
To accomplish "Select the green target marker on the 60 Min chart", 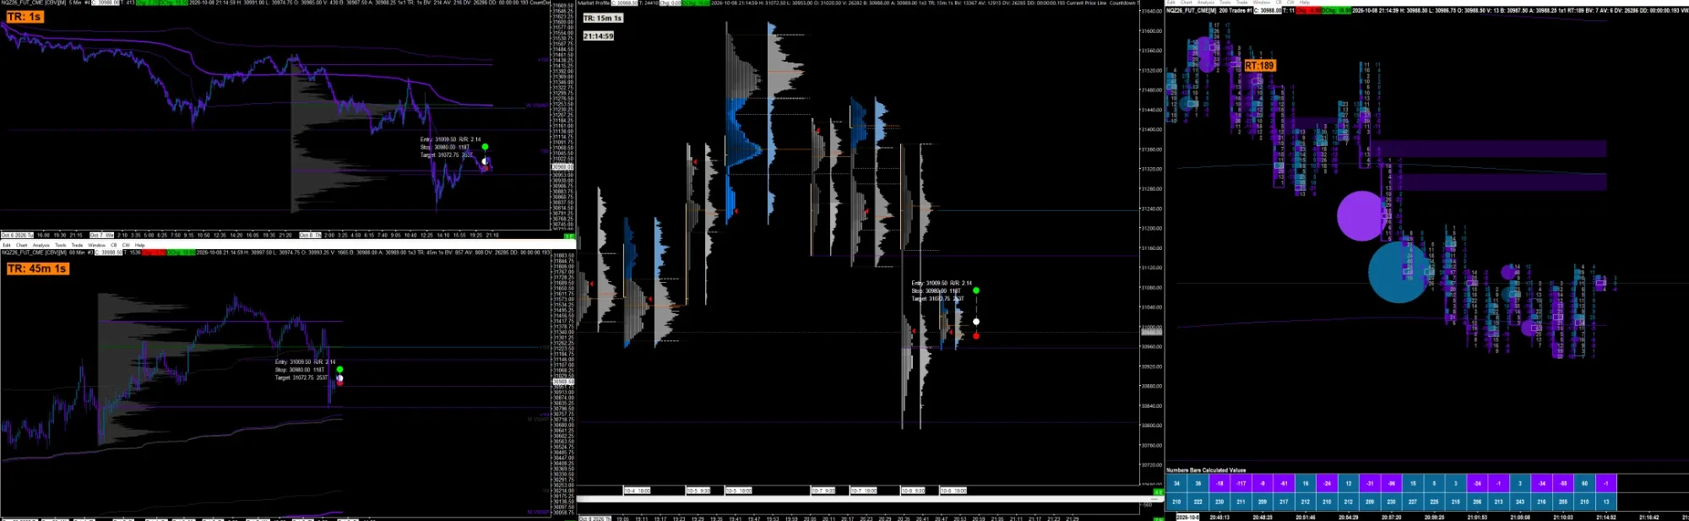I will click(x=339, y=369).
